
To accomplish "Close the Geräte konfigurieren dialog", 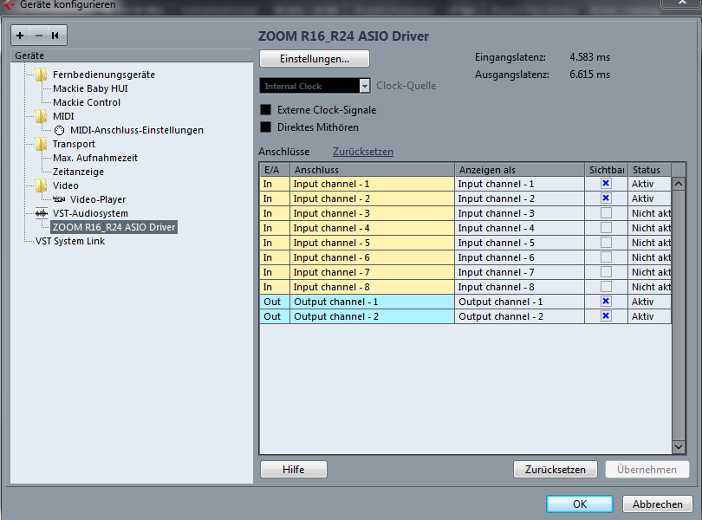I will [x=681, y=3].
